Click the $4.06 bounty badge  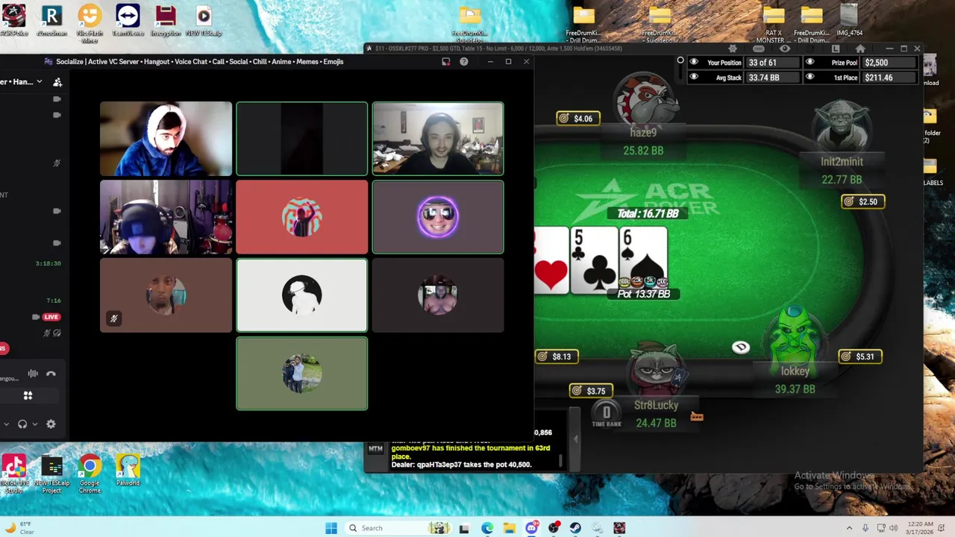click(577, 118)
